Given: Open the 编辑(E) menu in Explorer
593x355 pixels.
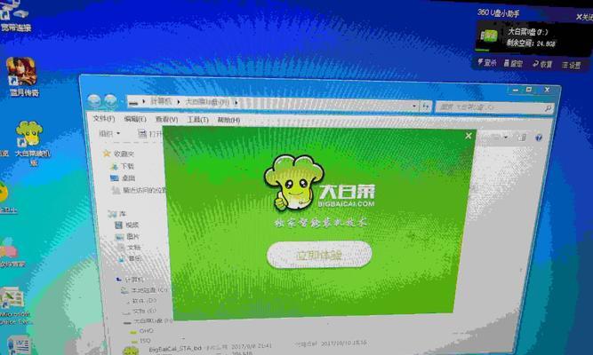Looking at the screenshot, I should coord(135,119).
